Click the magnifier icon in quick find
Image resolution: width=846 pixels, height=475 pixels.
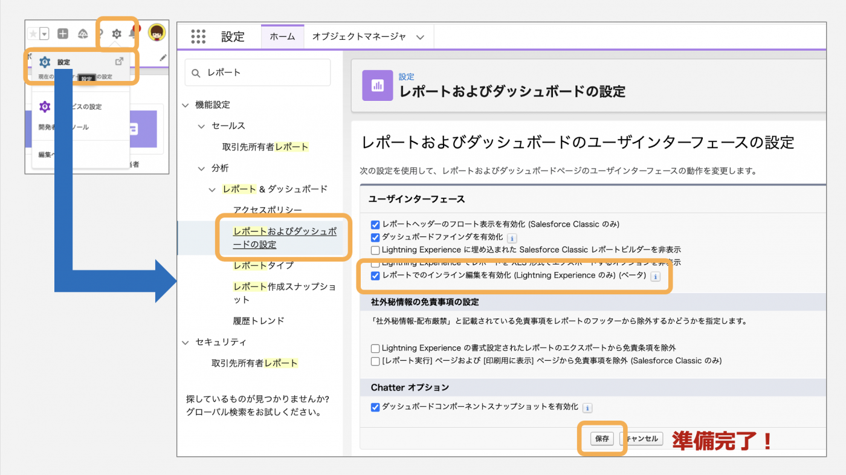(196, 73)
